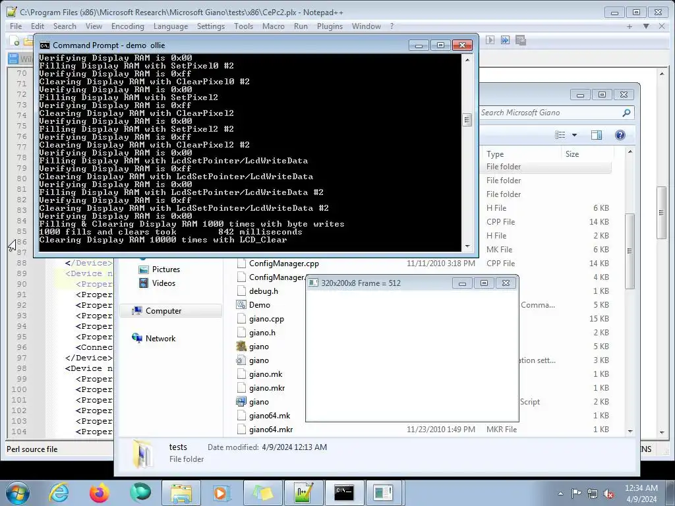
Task: Open the Sticky Notes taskbar icon
Action: (262, 493)
